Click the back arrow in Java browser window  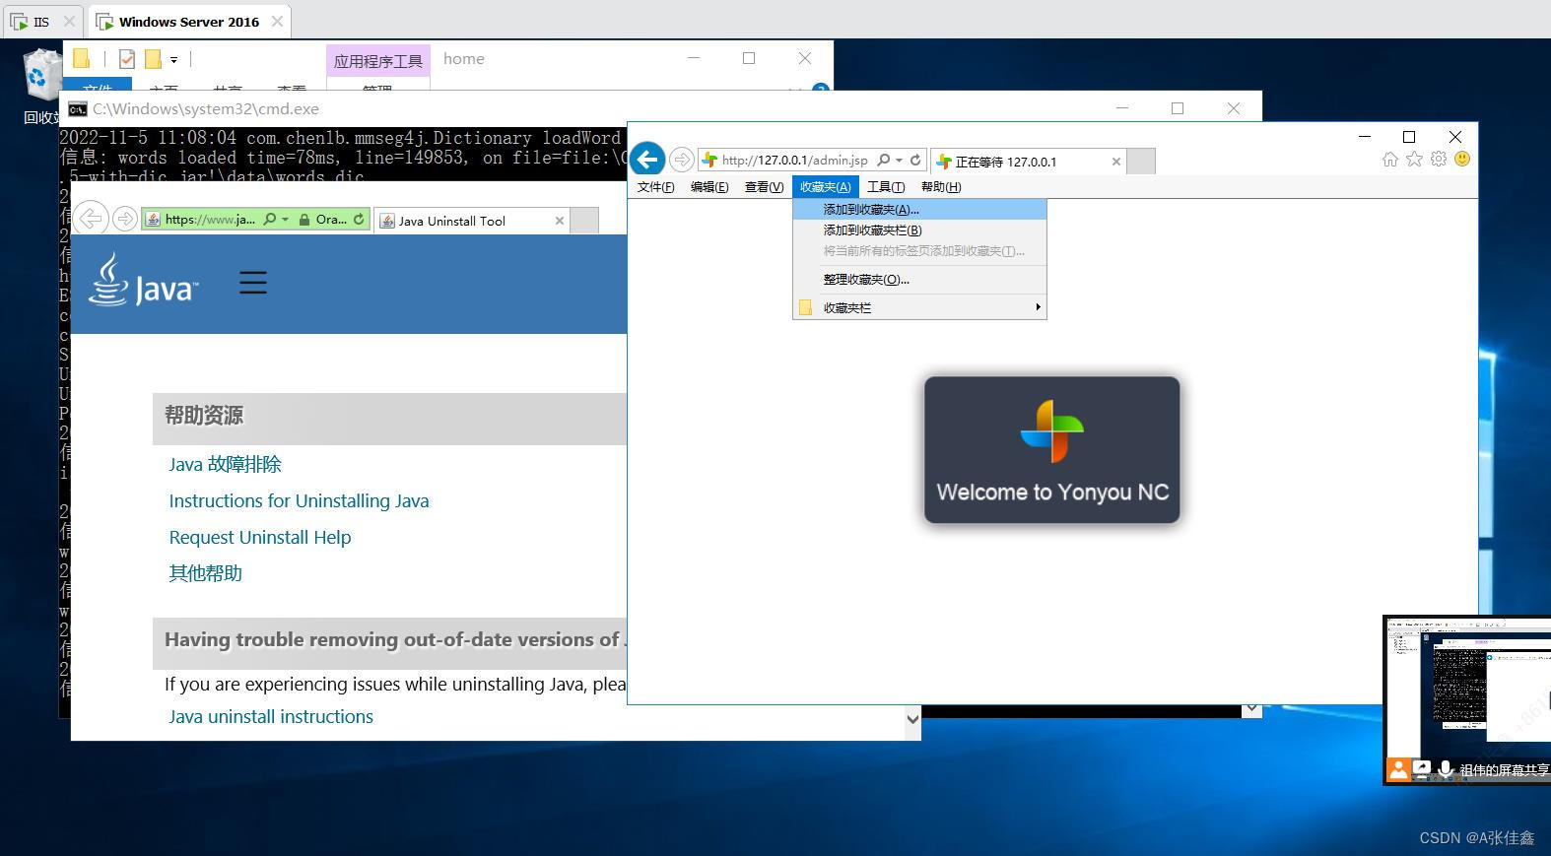point(91,219)
